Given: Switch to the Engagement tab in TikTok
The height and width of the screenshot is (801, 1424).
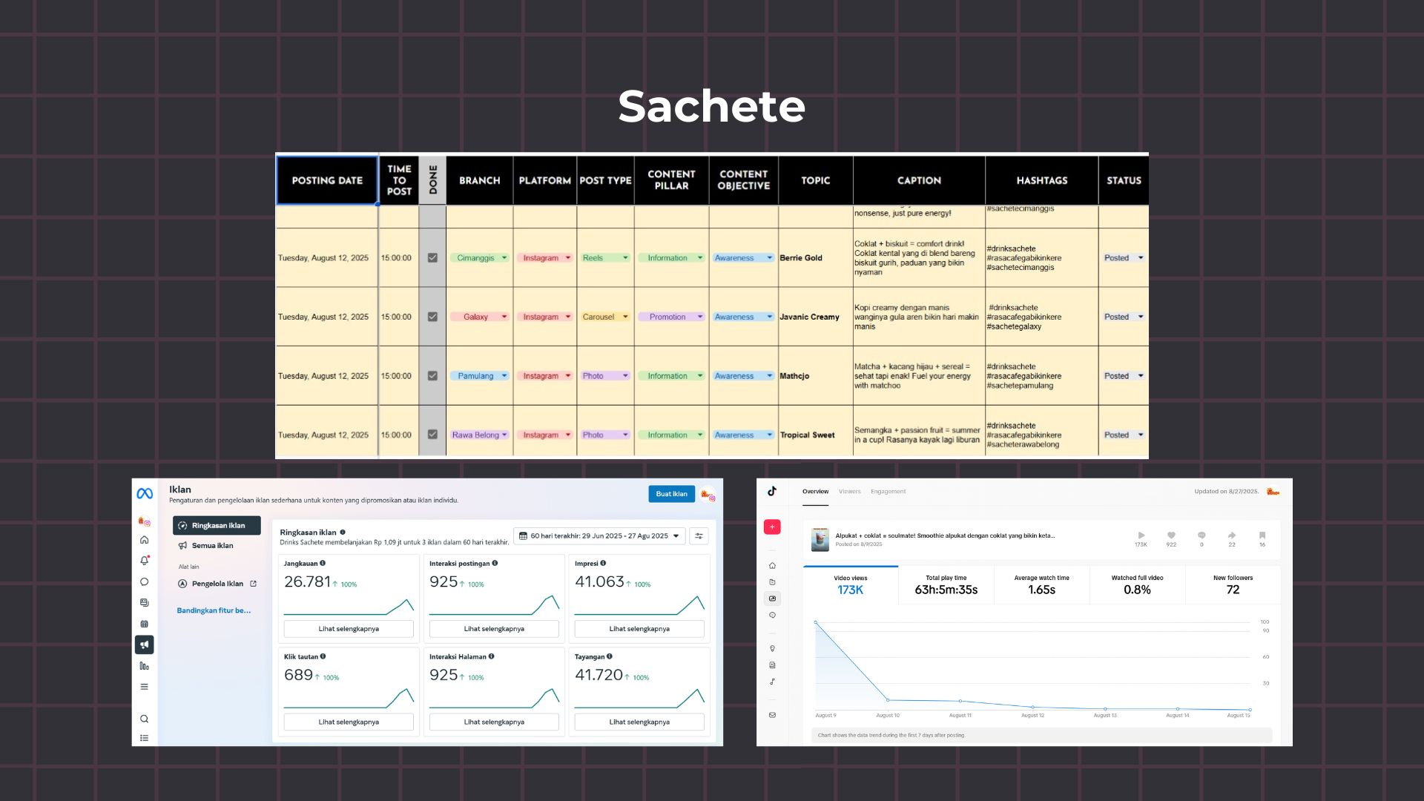Looking at the screenshot, I should coord(888,492).
